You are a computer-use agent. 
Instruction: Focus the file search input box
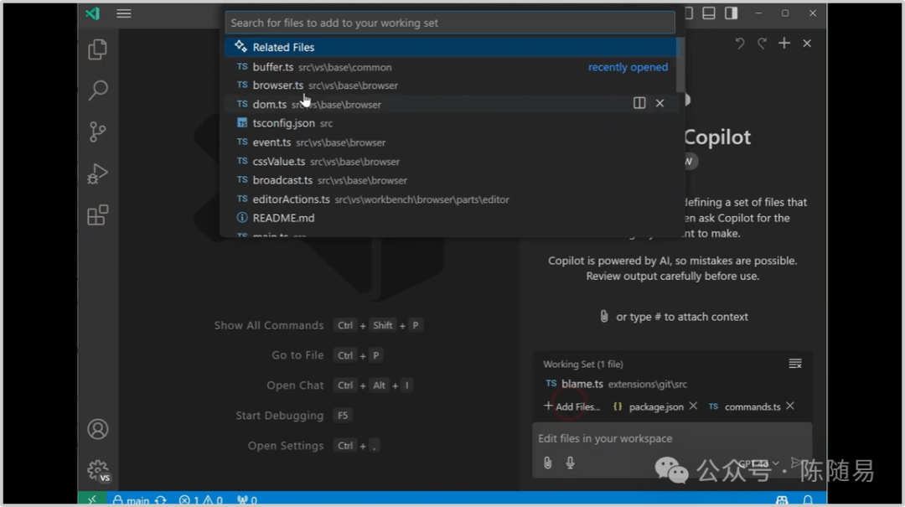tap(450, 23)
